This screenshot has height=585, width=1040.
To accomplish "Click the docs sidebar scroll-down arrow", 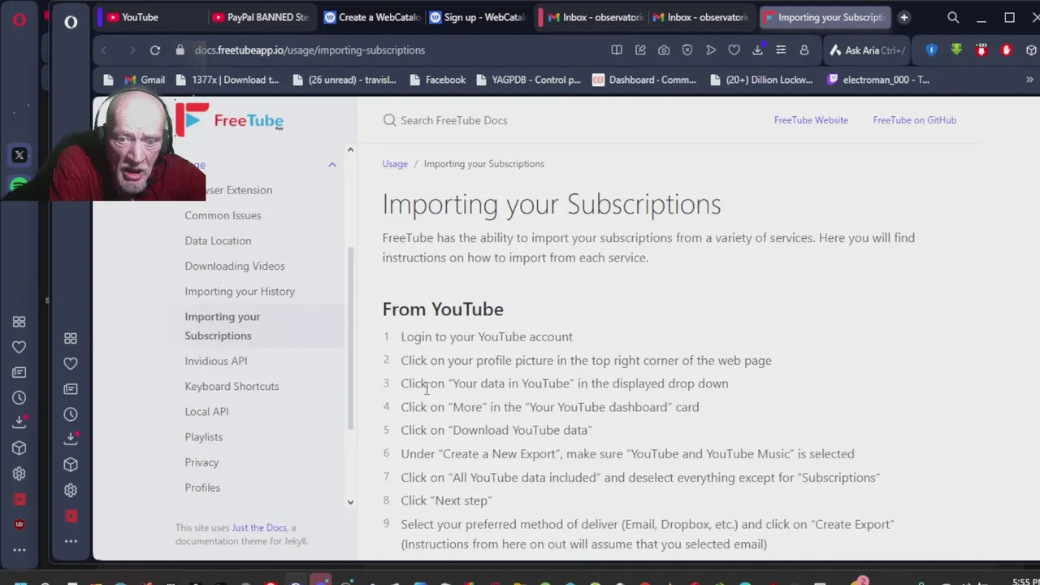I will coord(350,502).
